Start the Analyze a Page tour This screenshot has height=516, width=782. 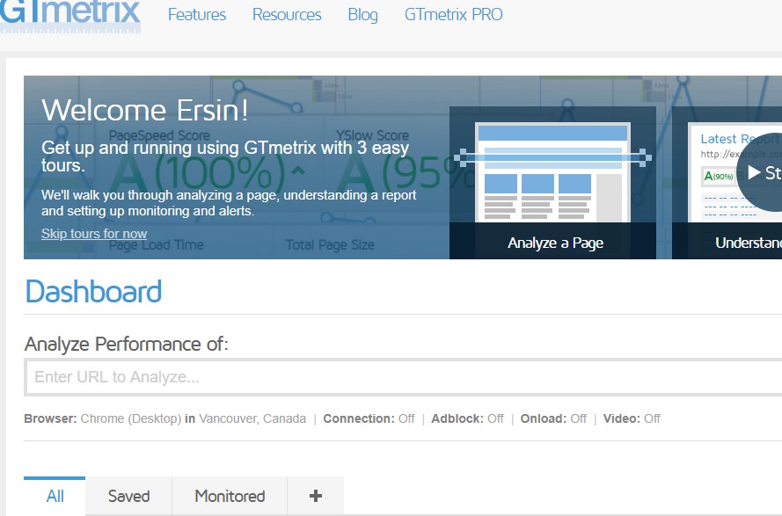coord(555,243)
